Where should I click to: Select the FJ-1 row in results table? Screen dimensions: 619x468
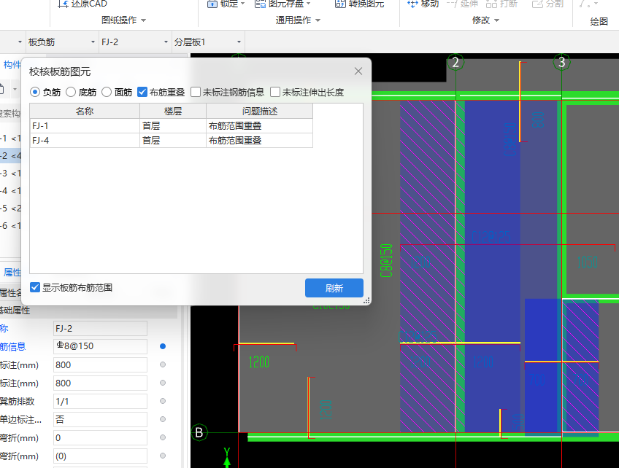pos(172,126)
